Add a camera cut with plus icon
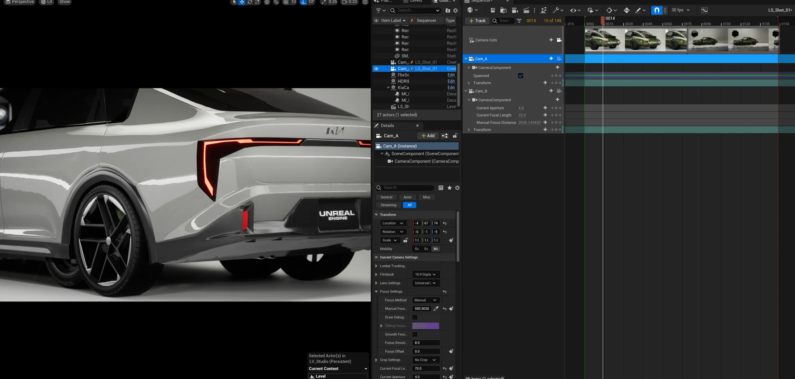The image size is (795, 379). pyautogui.click(x=551, y=40)
